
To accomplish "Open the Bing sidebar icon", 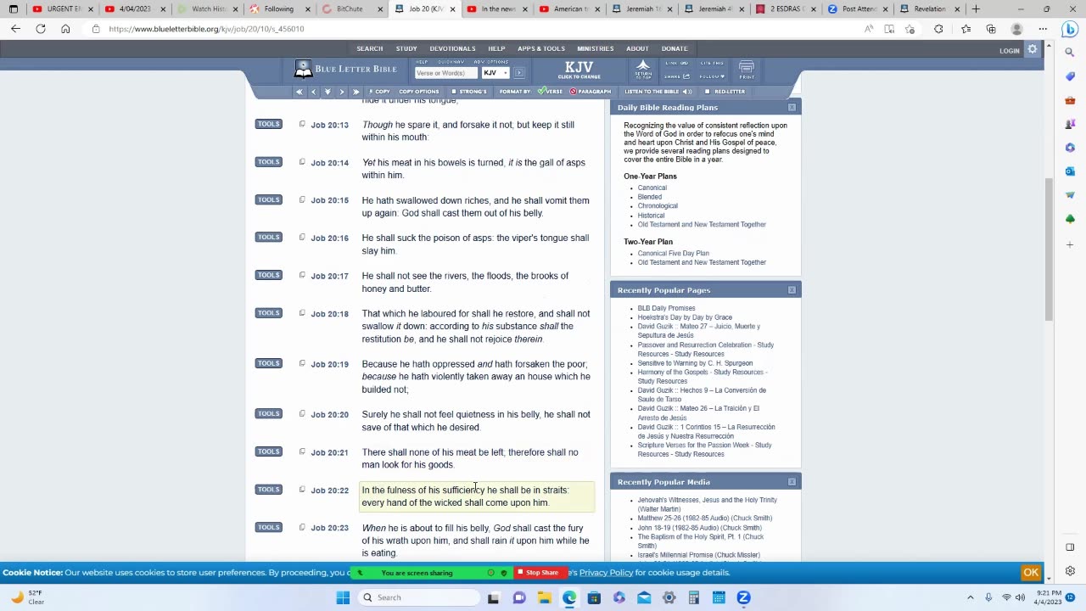I will coord(1069,29).
